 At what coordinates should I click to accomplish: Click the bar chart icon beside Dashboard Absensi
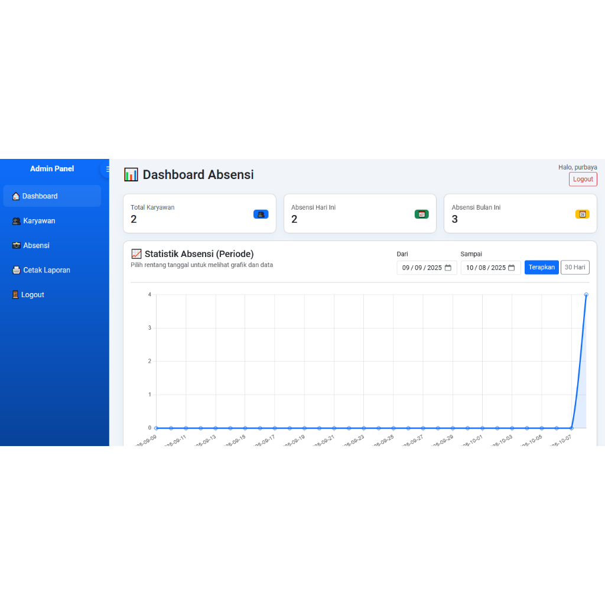click(x=131, y=175)
